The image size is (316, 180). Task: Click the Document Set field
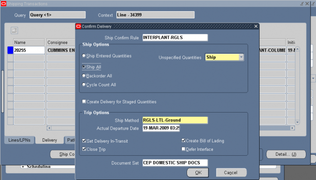click(x=175, y=163)
